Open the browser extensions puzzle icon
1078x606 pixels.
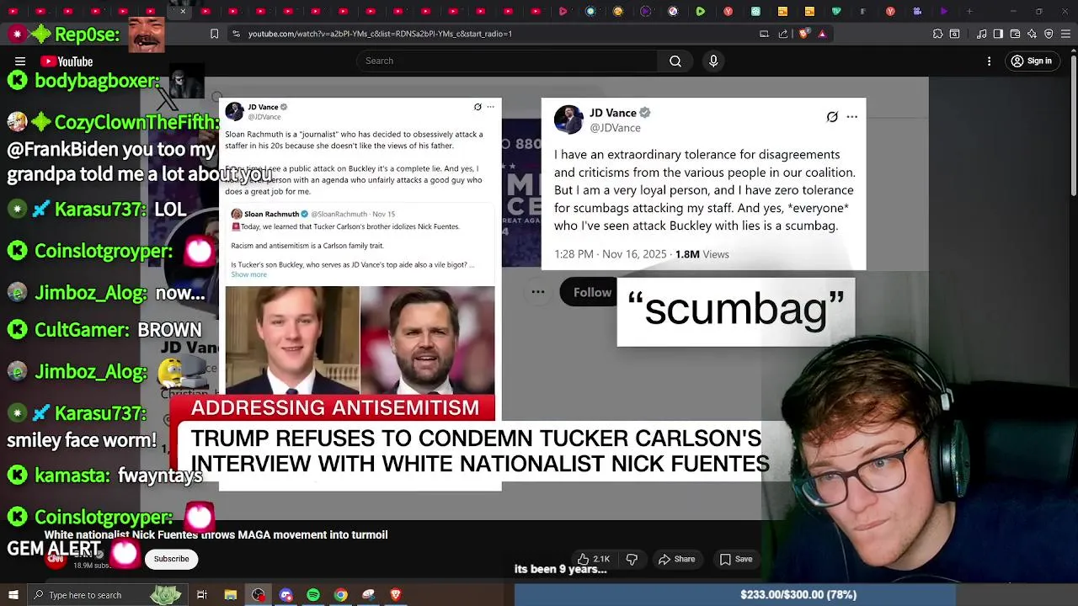(937, 34)
